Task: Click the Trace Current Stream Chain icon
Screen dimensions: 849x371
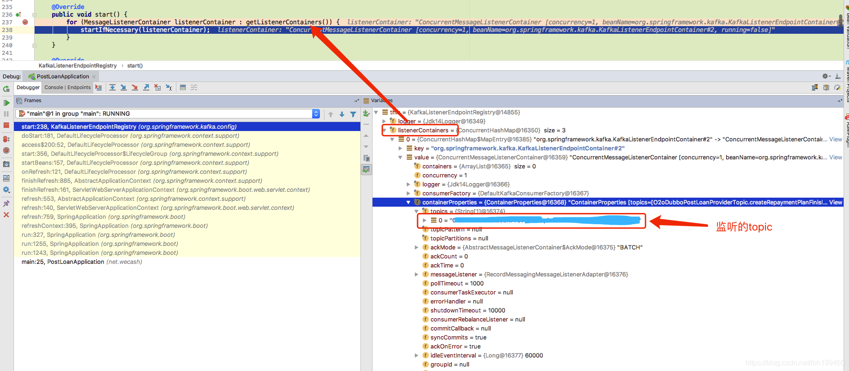Action: (x=194, y=87)
